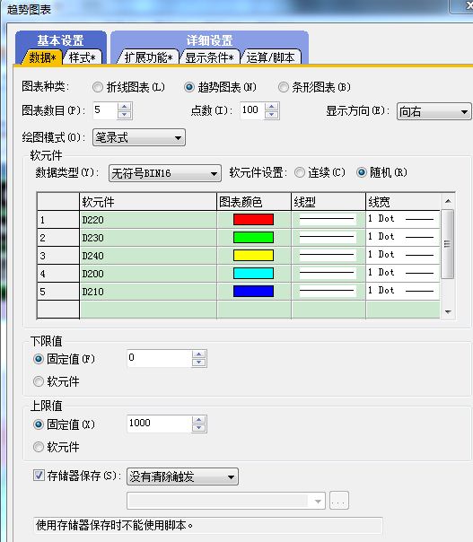Decrease the 上限值 fixed value spinner
Viewport: 473px width, 542px height.
pyautogui.click(x=199, y=428)
